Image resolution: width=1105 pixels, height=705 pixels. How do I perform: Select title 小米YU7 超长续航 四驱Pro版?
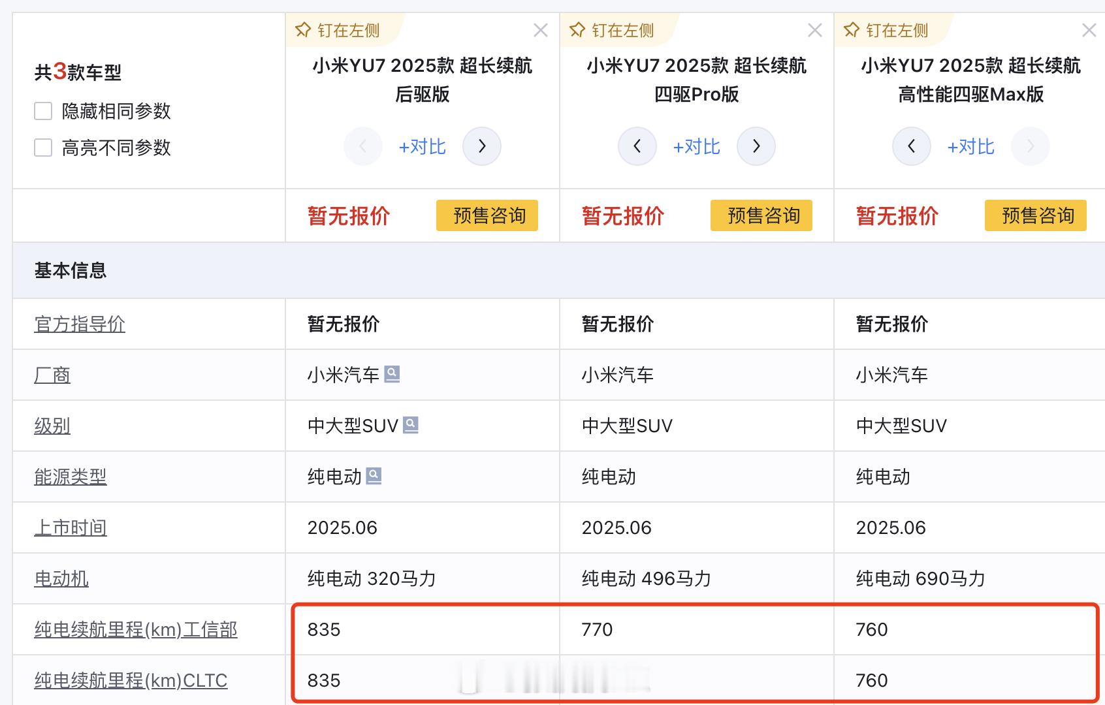(697, 80)
